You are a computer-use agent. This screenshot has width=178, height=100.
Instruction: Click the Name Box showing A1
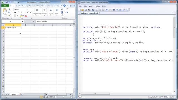pos(11,21)
